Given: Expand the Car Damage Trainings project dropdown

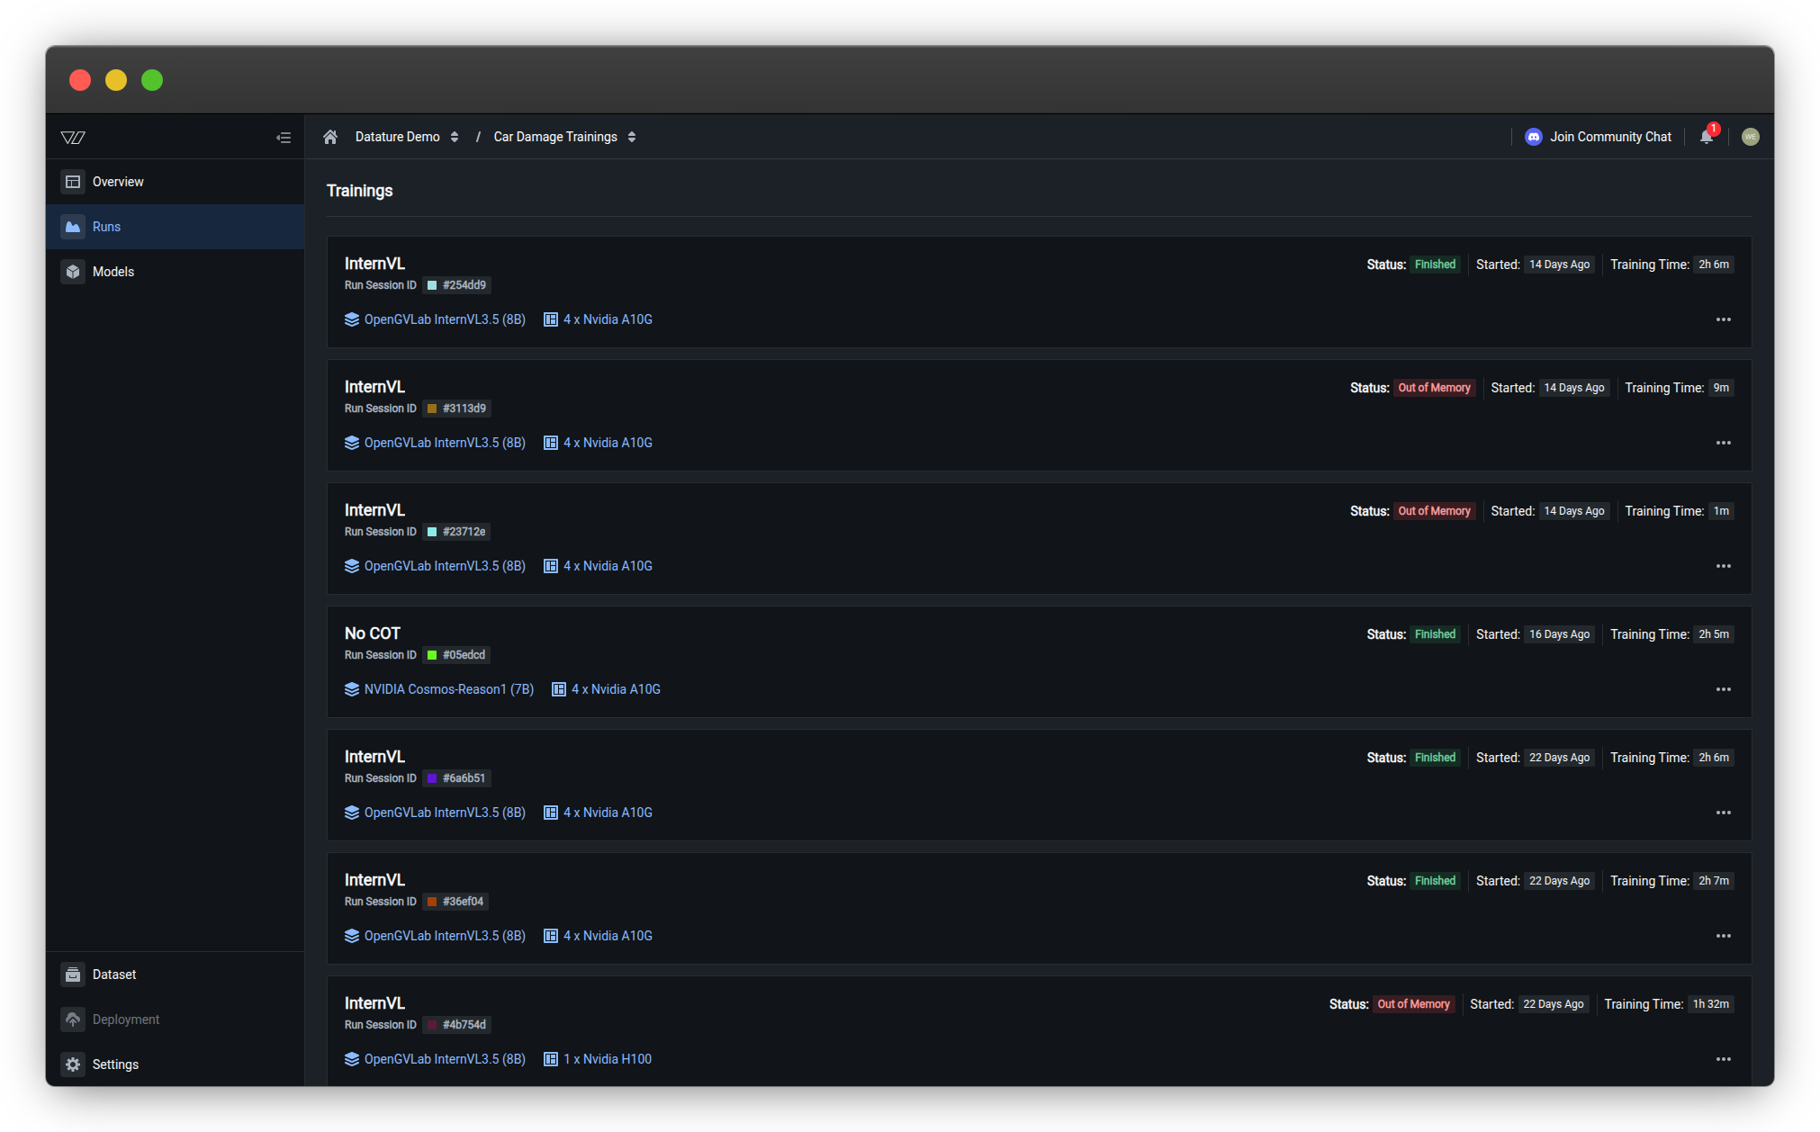Looking at the screenshot, I should click(564, 137).
